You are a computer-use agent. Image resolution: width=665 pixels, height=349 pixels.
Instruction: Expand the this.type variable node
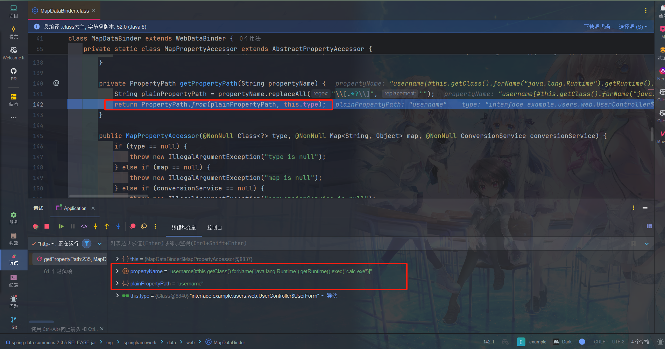117,296
